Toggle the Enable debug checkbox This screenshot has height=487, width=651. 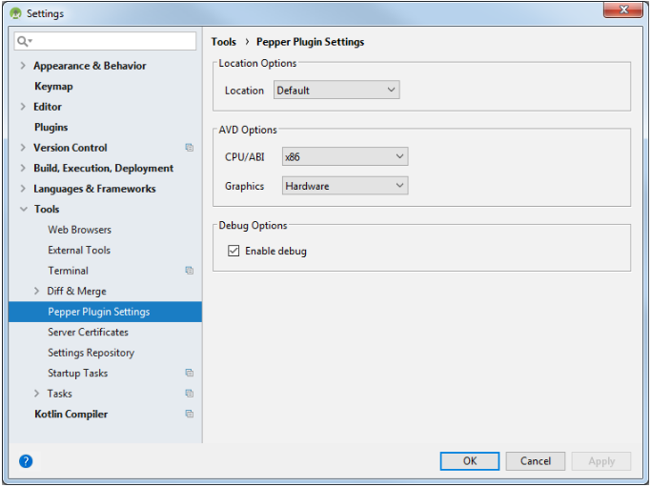pos(234,252)
